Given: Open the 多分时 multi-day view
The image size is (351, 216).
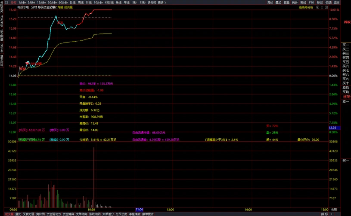Looking at the screenshot, I should [x=152, y=3].
